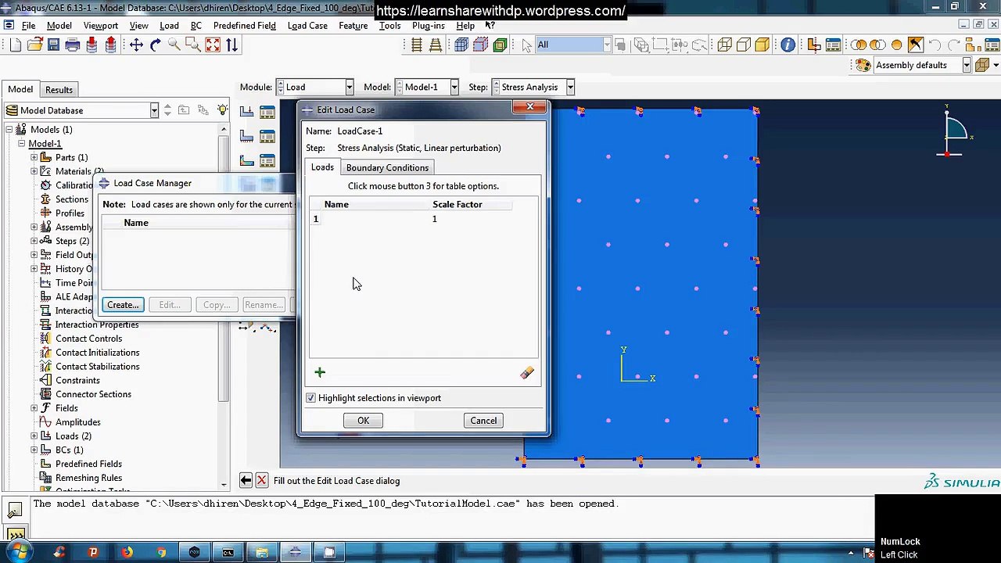Click the Auto-Fit View icon
The image size is (1001, 563).
(213, 45)
